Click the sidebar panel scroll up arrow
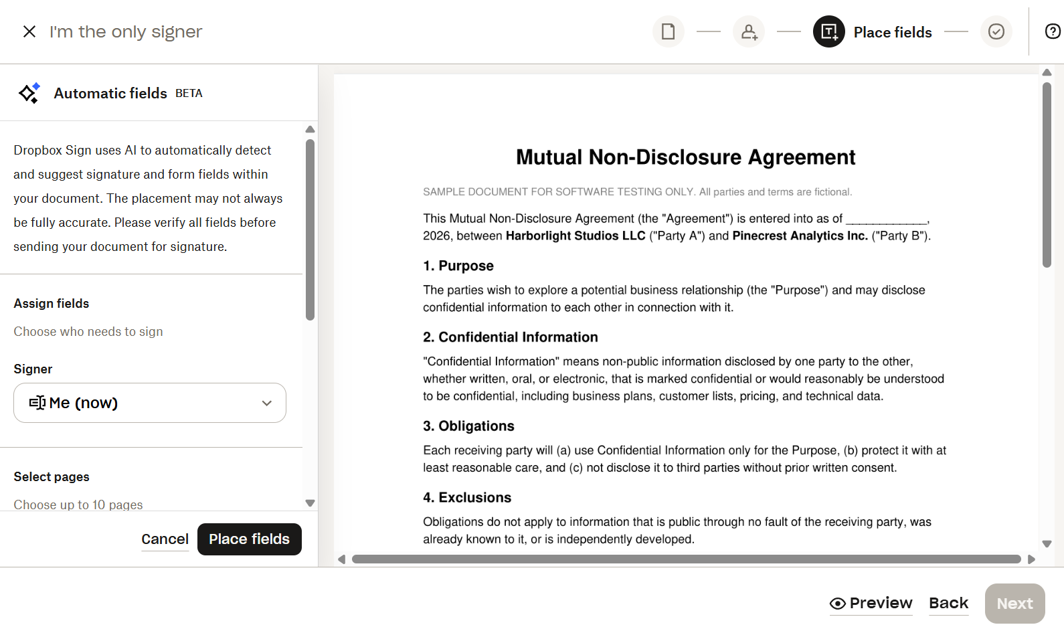This screenshot has height=633, width=1064. (310, 129)
